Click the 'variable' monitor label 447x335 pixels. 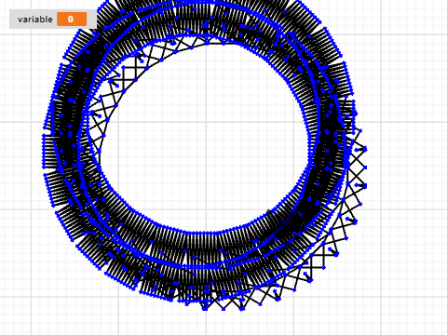click(35, 20)
